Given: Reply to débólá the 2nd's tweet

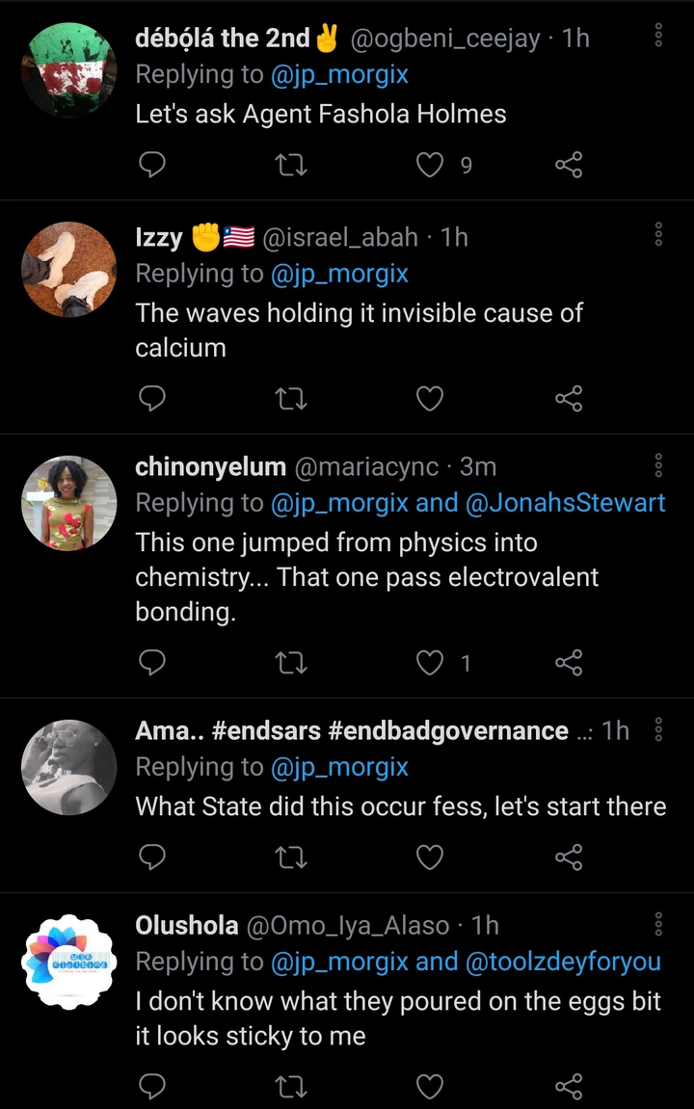Looking at the screenshot, I should click(152, 166).
